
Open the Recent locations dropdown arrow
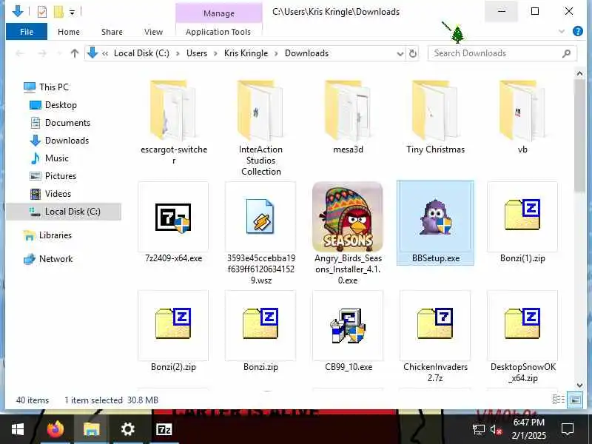[x=58, y=53]
